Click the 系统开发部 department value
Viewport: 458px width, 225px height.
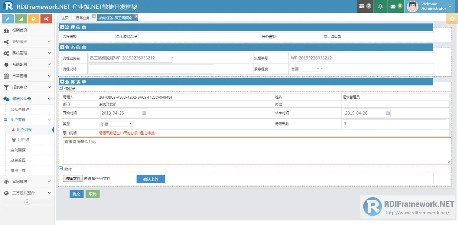[x=108, y=104]
